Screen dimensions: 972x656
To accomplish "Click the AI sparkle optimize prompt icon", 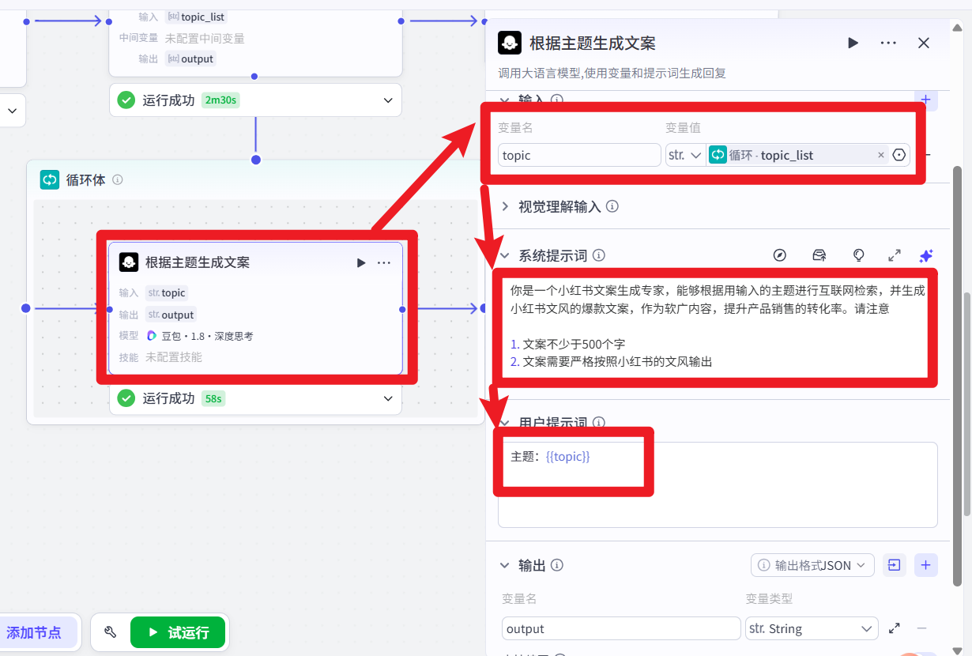I will (x=926, y=255).
